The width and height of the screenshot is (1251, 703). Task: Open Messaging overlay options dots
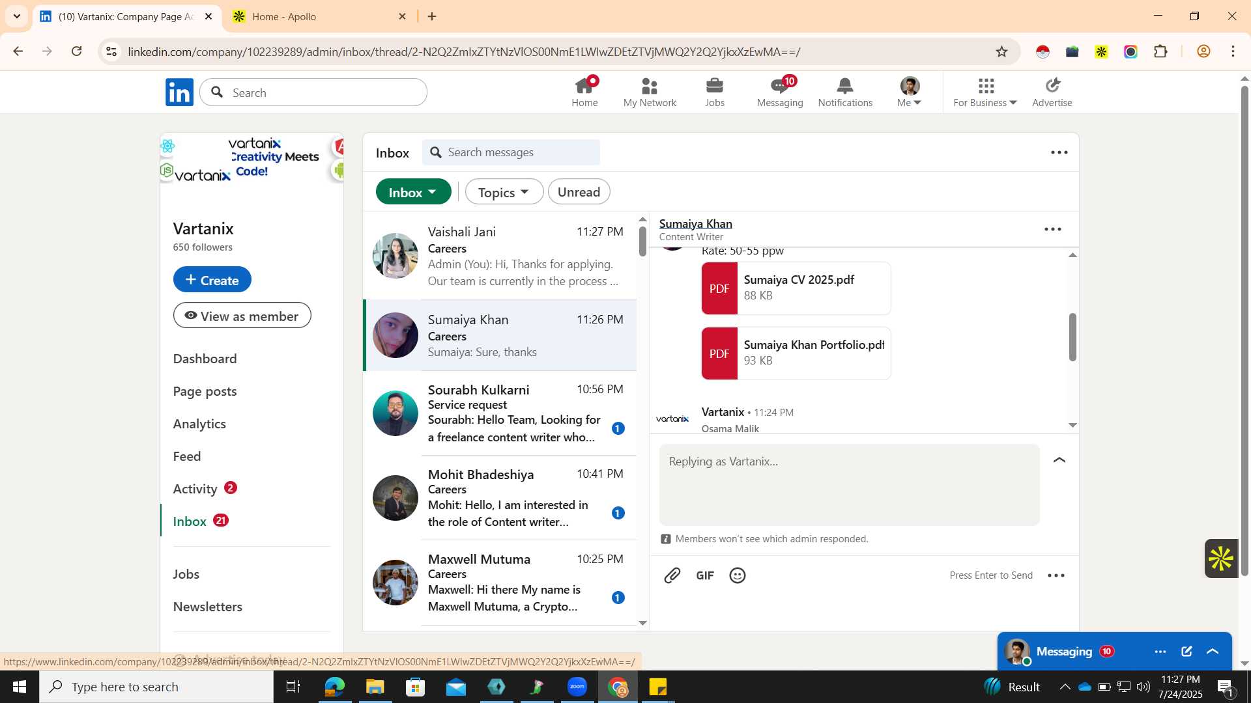1160,652
